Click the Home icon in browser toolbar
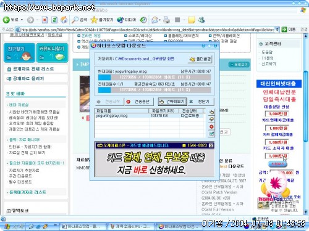The width and height of the screenshot is (309, 231). [x=64, y=20]
